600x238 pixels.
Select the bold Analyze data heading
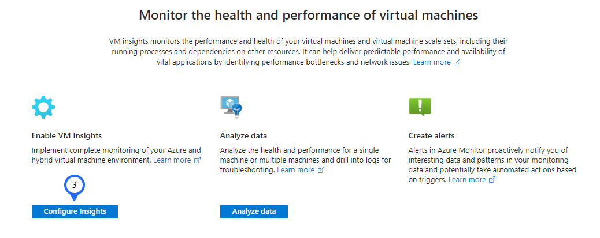(x=243, y=136)
